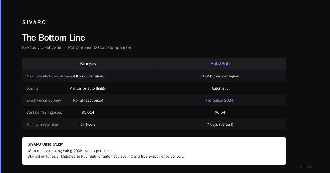Viewport: 330px width, 173px height.
Task: Select the Scaling row label
Action: coord(32,88)
